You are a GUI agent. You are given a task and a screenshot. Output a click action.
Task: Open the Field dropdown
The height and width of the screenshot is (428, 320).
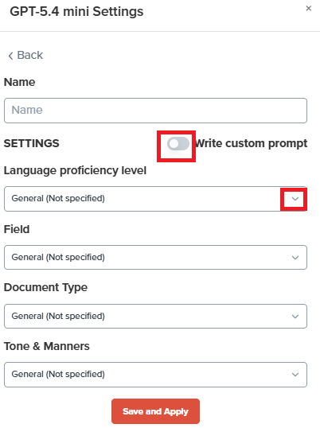tap(156, 258)
